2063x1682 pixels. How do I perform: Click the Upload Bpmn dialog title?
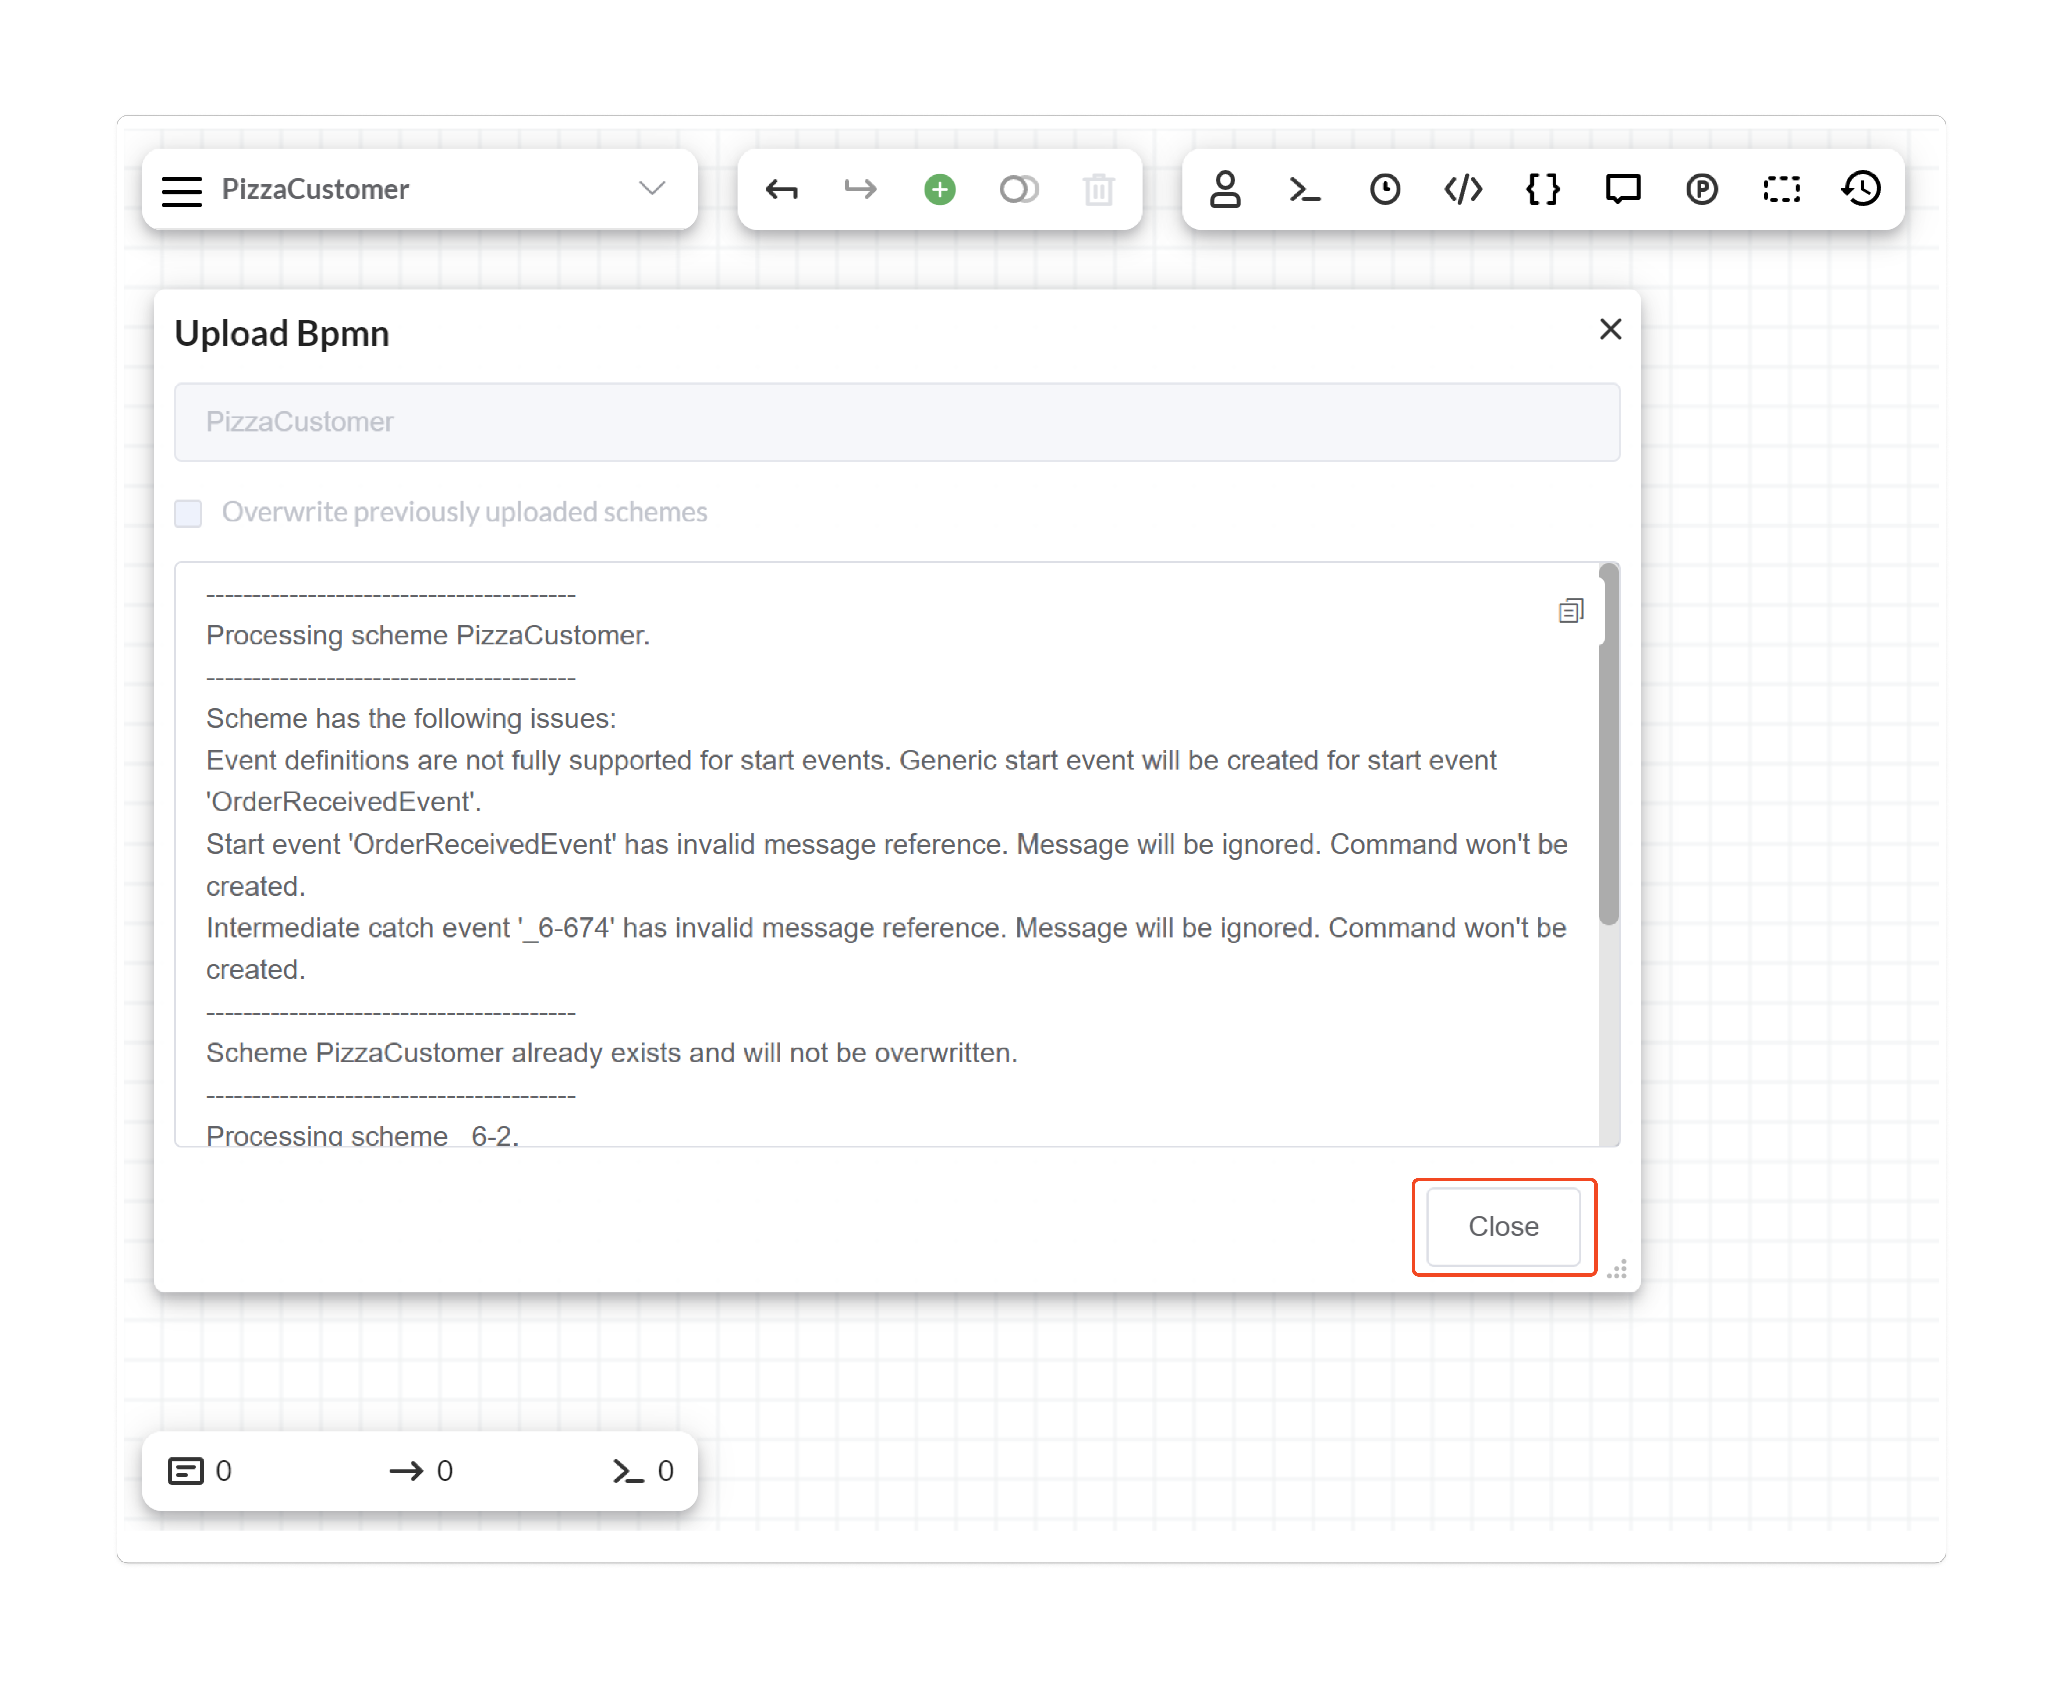(282, 333)
